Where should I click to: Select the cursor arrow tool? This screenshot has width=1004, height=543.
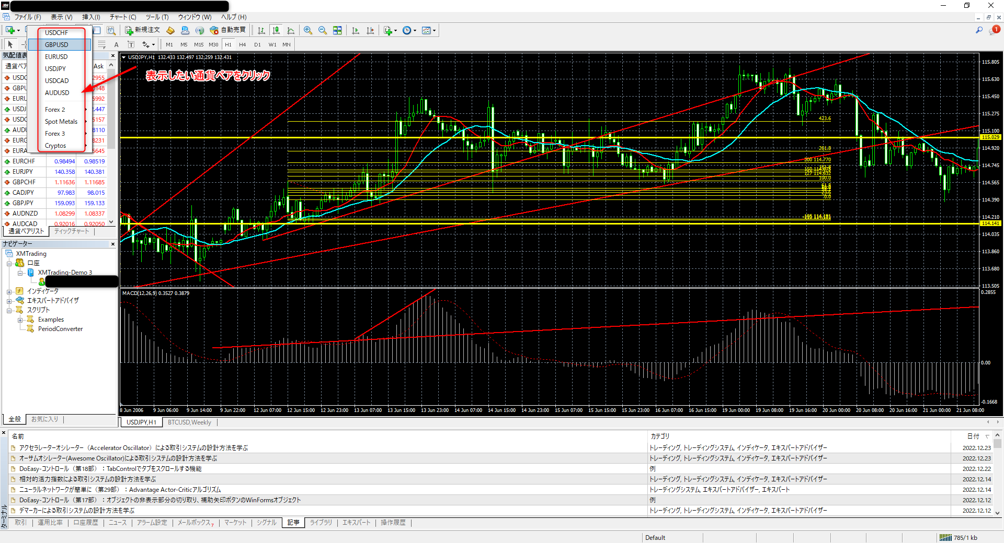pos(10,45)
